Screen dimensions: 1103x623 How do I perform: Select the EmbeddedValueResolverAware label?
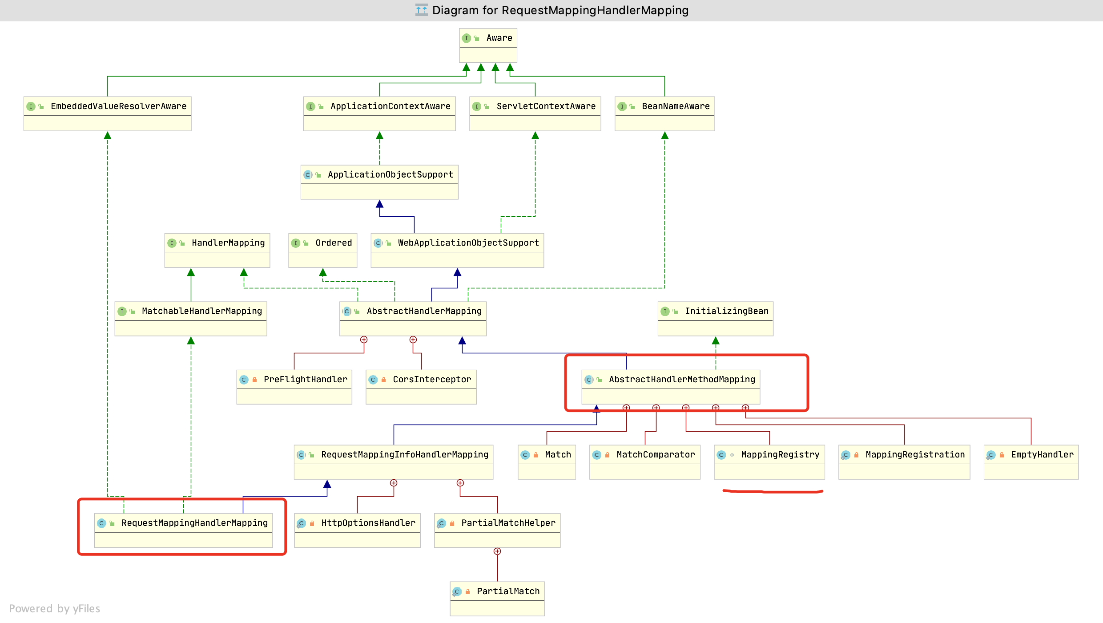(119, 106)
